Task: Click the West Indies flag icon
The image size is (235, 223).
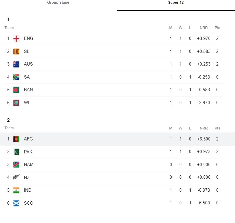Action: click(16, 103)
